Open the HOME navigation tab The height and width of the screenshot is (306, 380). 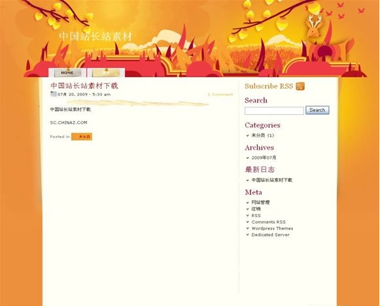67,73
